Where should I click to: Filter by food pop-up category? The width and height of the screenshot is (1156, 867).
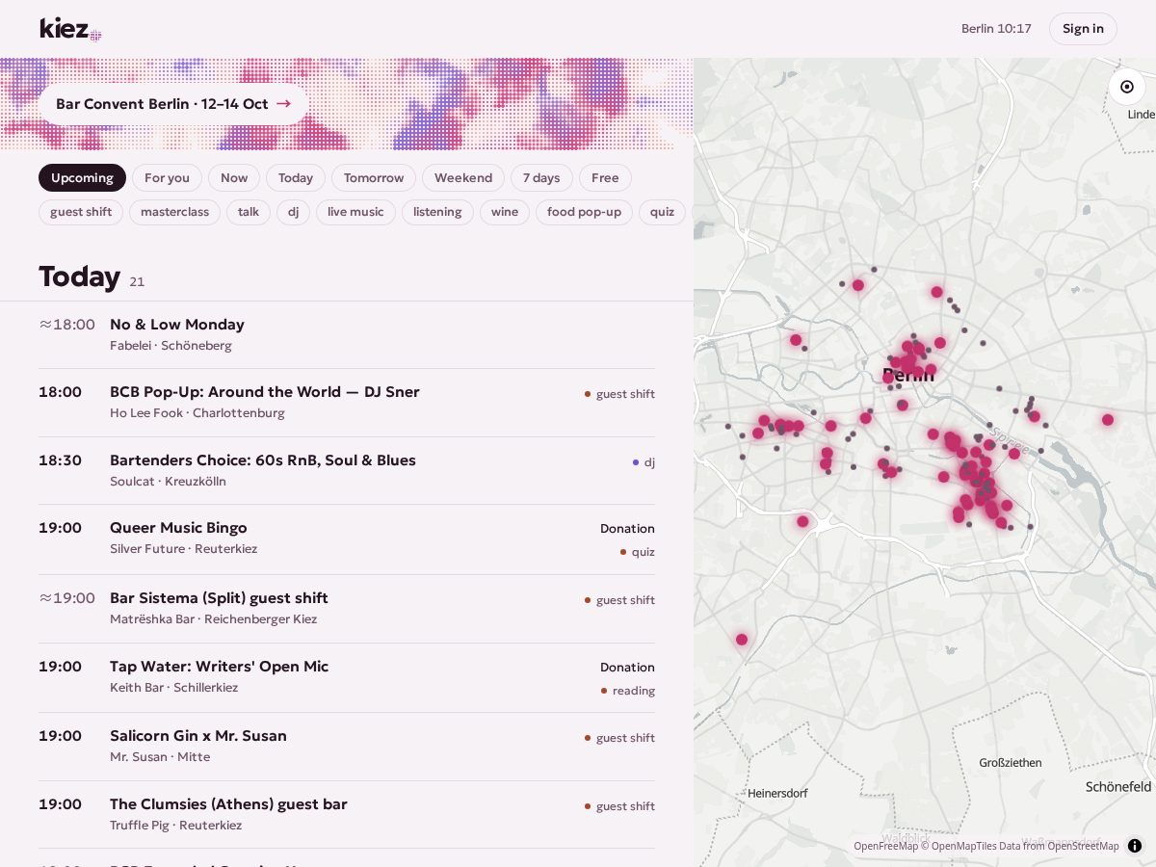584,212
